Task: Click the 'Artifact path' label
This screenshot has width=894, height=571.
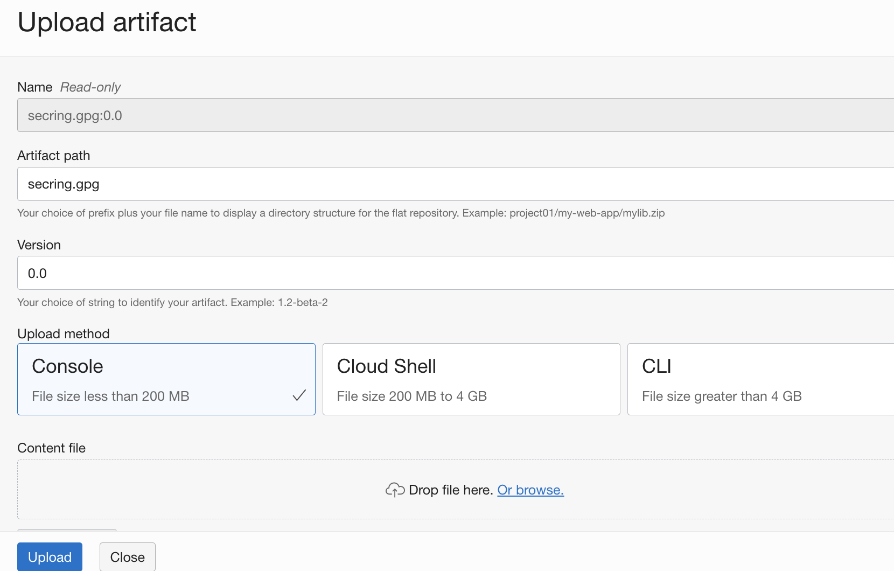Action: coord(54,156)
